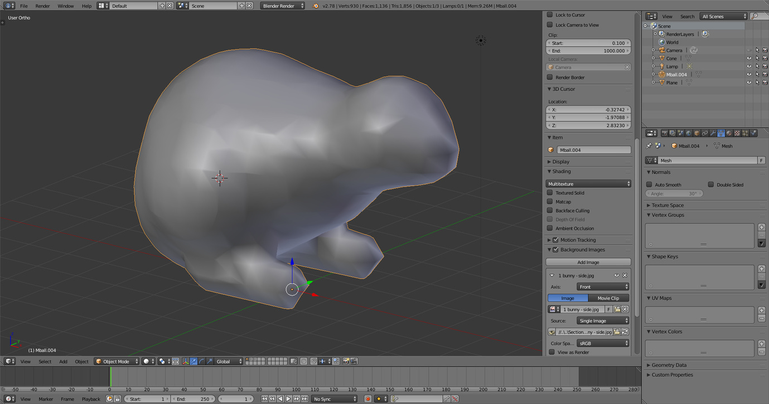
Task: Enable the Textured Solid checkbox
Action: 550,193
